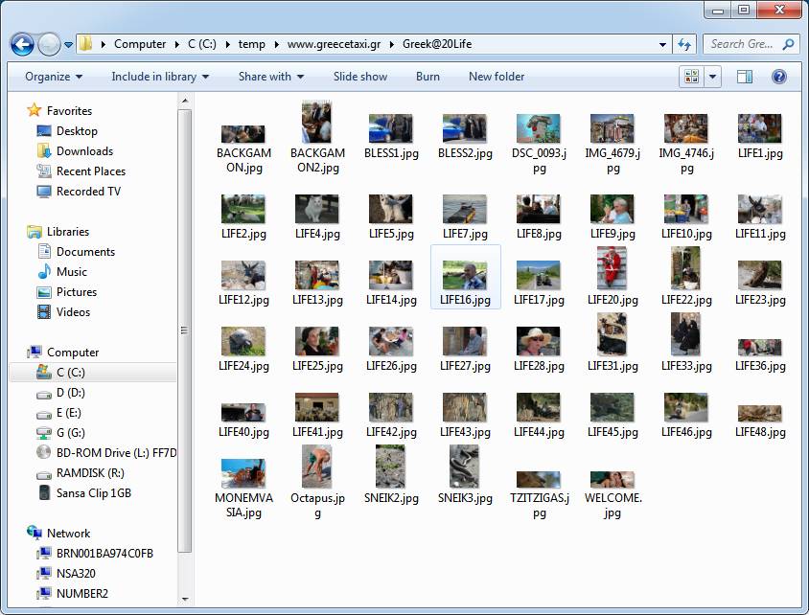Click 'temp' in the address breadcrumb
Screen dimensions: 809x615
(x=251, y=44)
